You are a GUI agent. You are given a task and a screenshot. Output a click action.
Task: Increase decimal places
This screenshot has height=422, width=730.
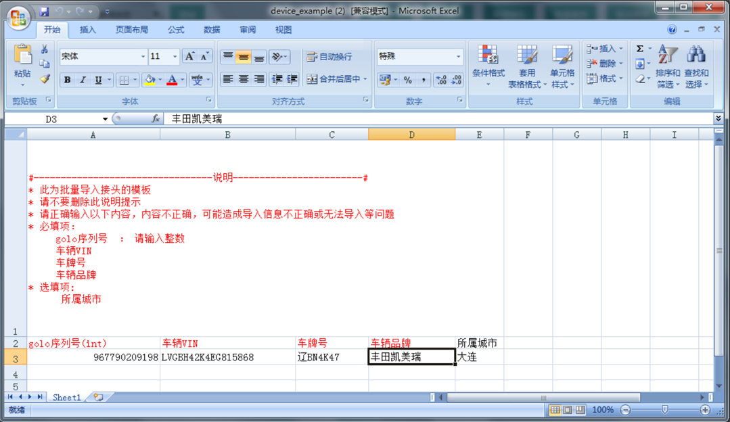tap(441, 80)
